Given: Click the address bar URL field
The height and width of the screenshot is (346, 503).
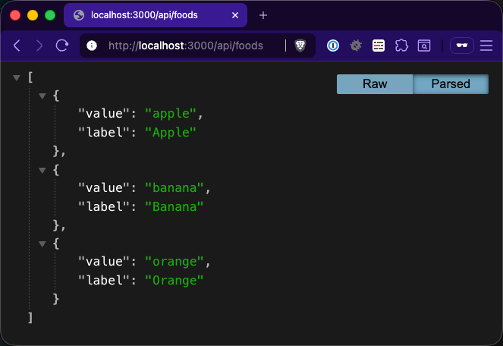Looking at the screenshot, I should click(190, 46).
